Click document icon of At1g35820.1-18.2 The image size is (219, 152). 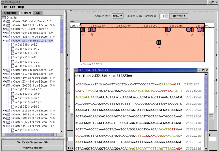(13, 106)
